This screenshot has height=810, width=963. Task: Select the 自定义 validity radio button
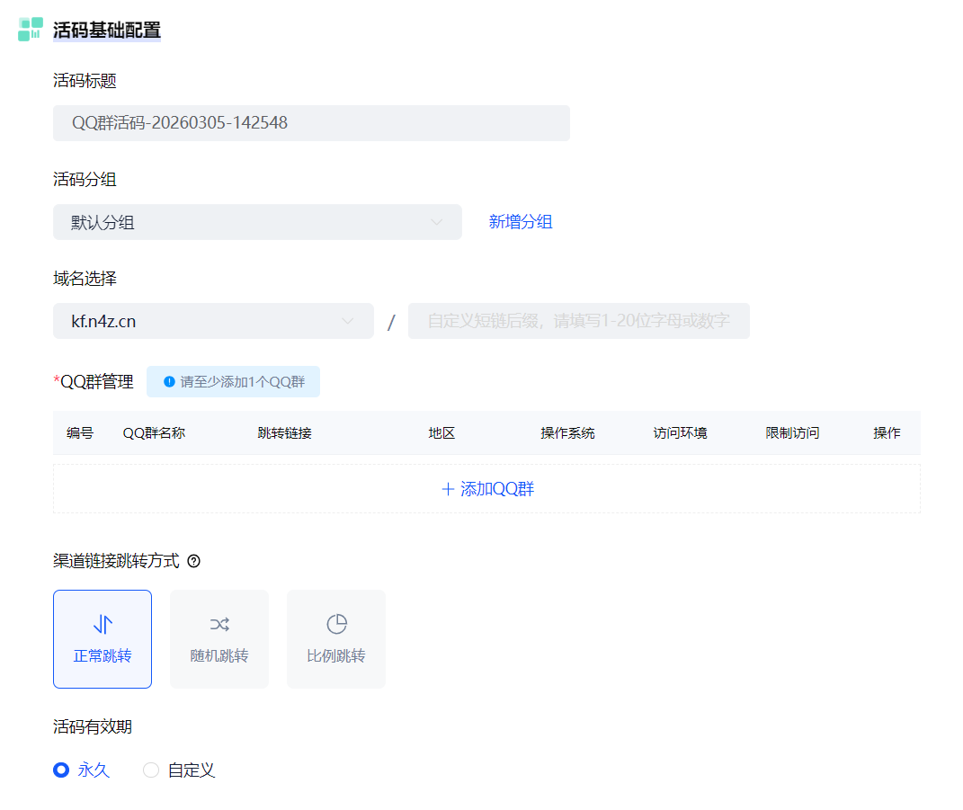coord(151,770)
